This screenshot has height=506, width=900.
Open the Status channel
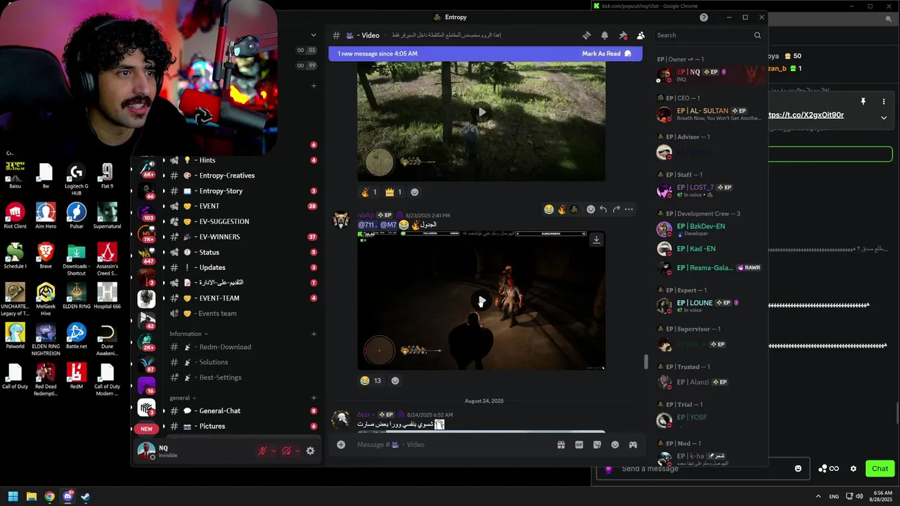[243, 252]
